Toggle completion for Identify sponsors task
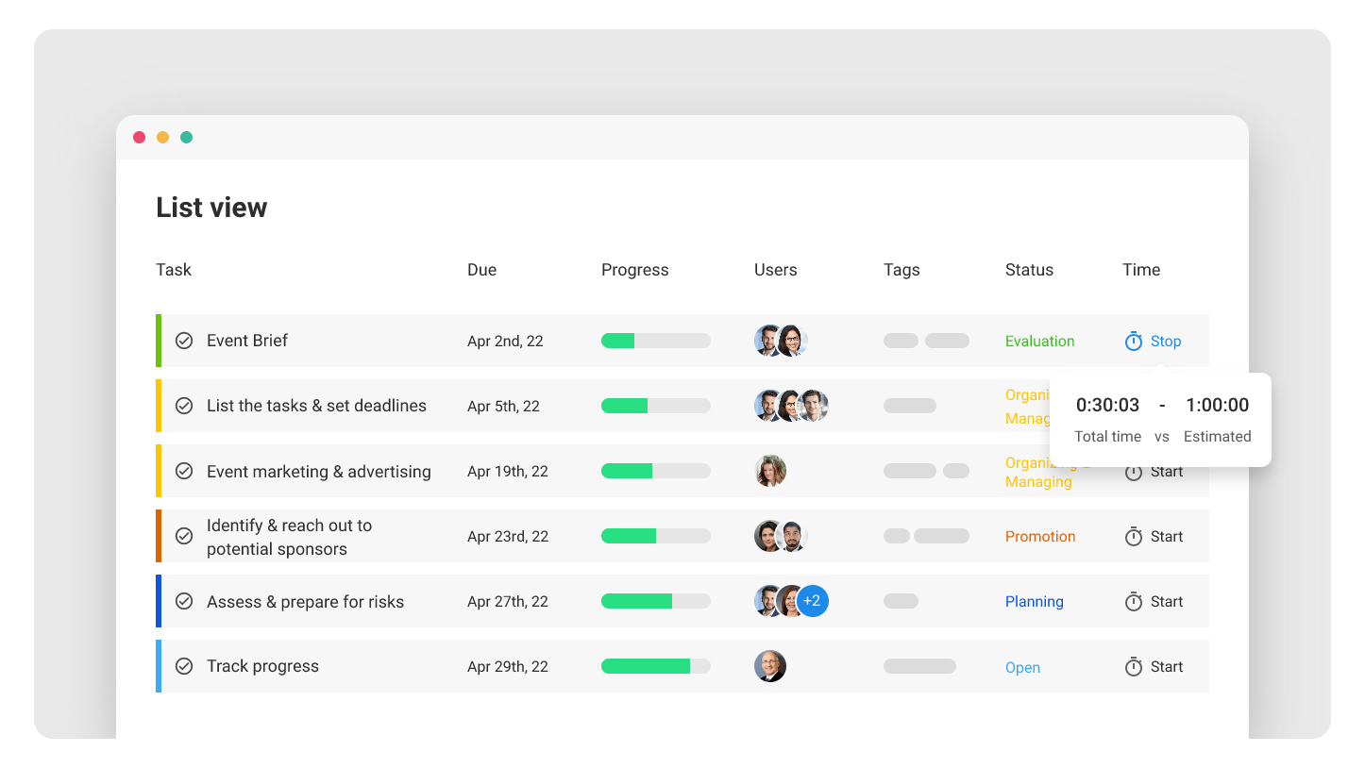Image resolution: width=1365 pixels, height=768 pixels. click(x=184, y=536)
